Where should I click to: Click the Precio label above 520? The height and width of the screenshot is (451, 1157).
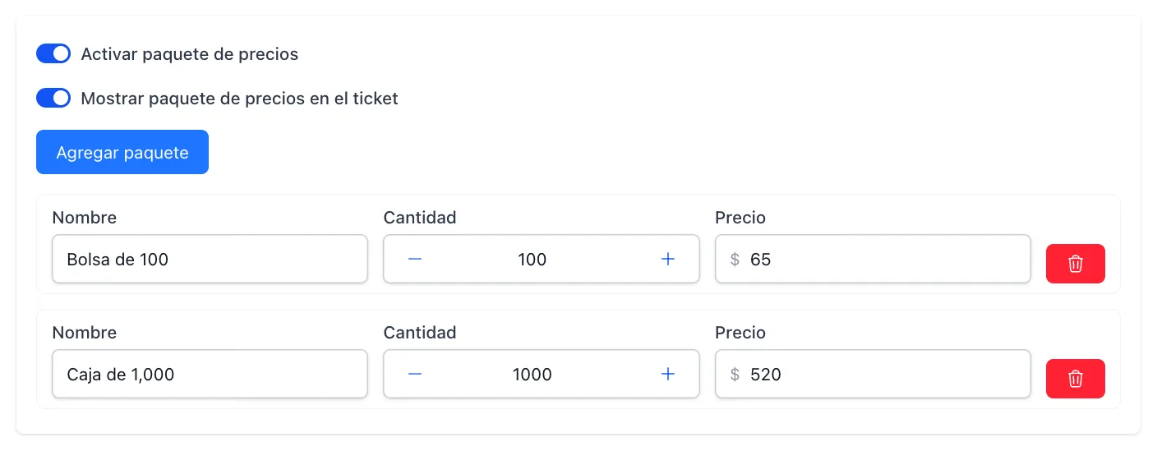pos(740,333)
